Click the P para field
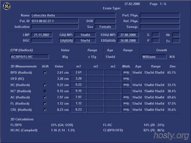Viewport: 191px width, 143px height. pyautogui.click(x=156, y=41)
